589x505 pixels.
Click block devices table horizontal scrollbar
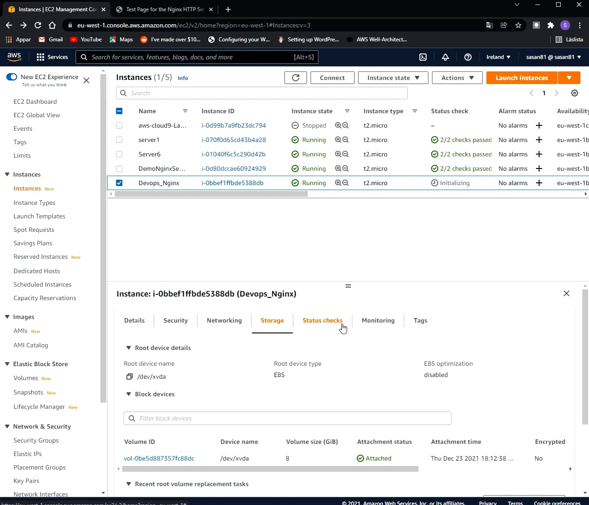(270, 469)
